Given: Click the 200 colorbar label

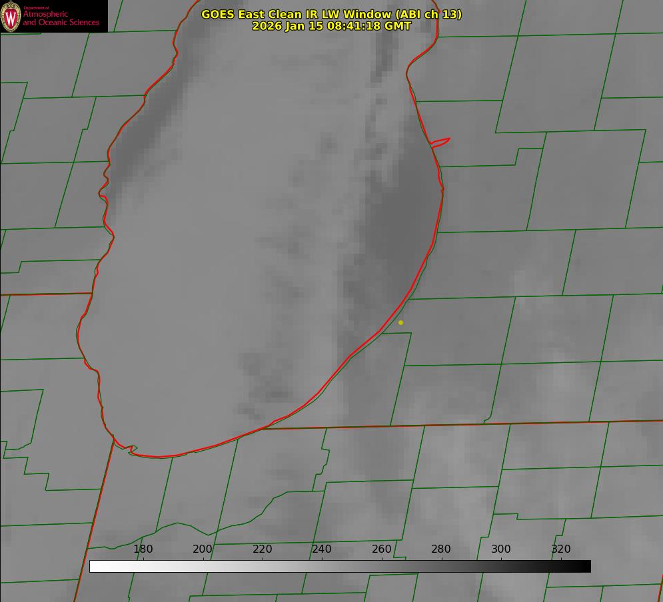Looking at the screenshot, I should 203,549.
